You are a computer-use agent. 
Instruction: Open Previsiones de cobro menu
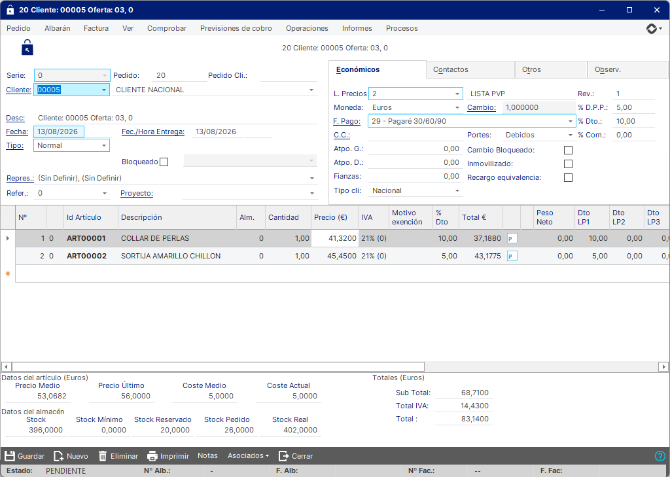coord(236,28)
